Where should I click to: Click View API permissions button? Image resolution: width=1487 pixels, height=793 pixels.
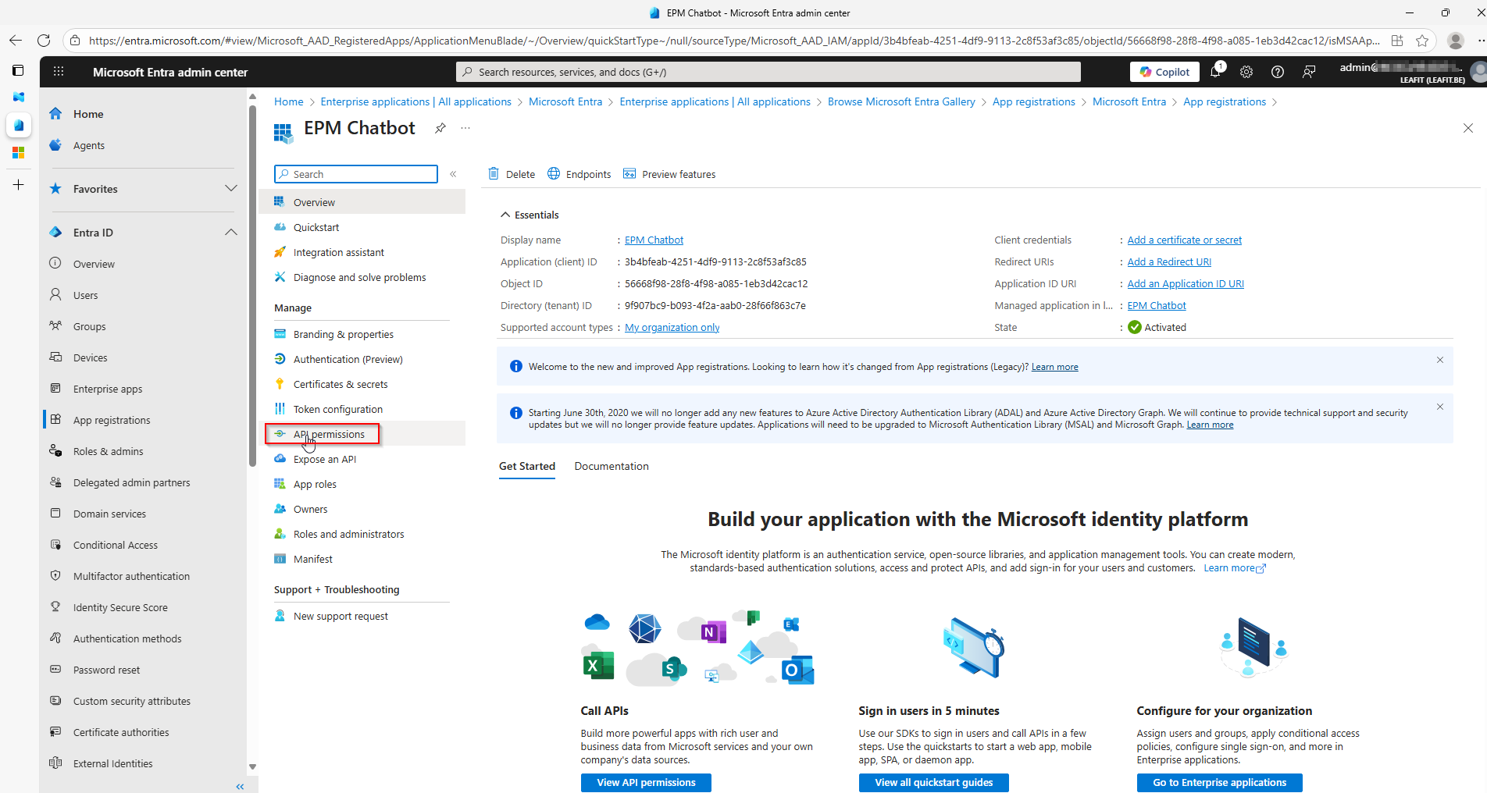tap(646, 783)
